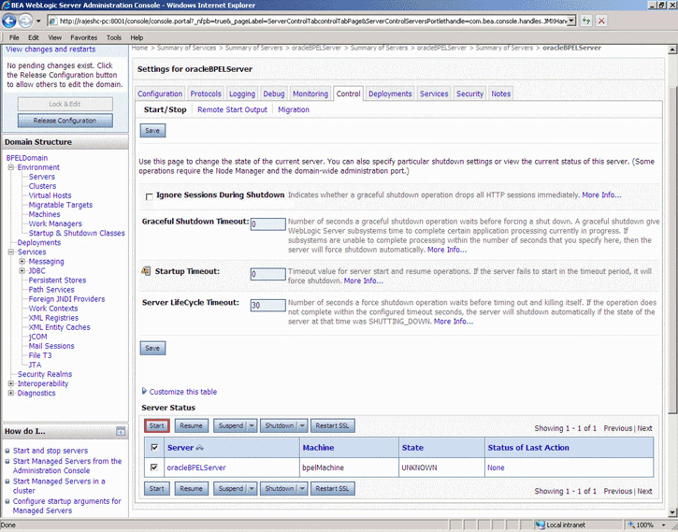Image resolution: width=678 pixels, height=532 pixels.
Task: Sort by the State column header
Action: (412, 448)
